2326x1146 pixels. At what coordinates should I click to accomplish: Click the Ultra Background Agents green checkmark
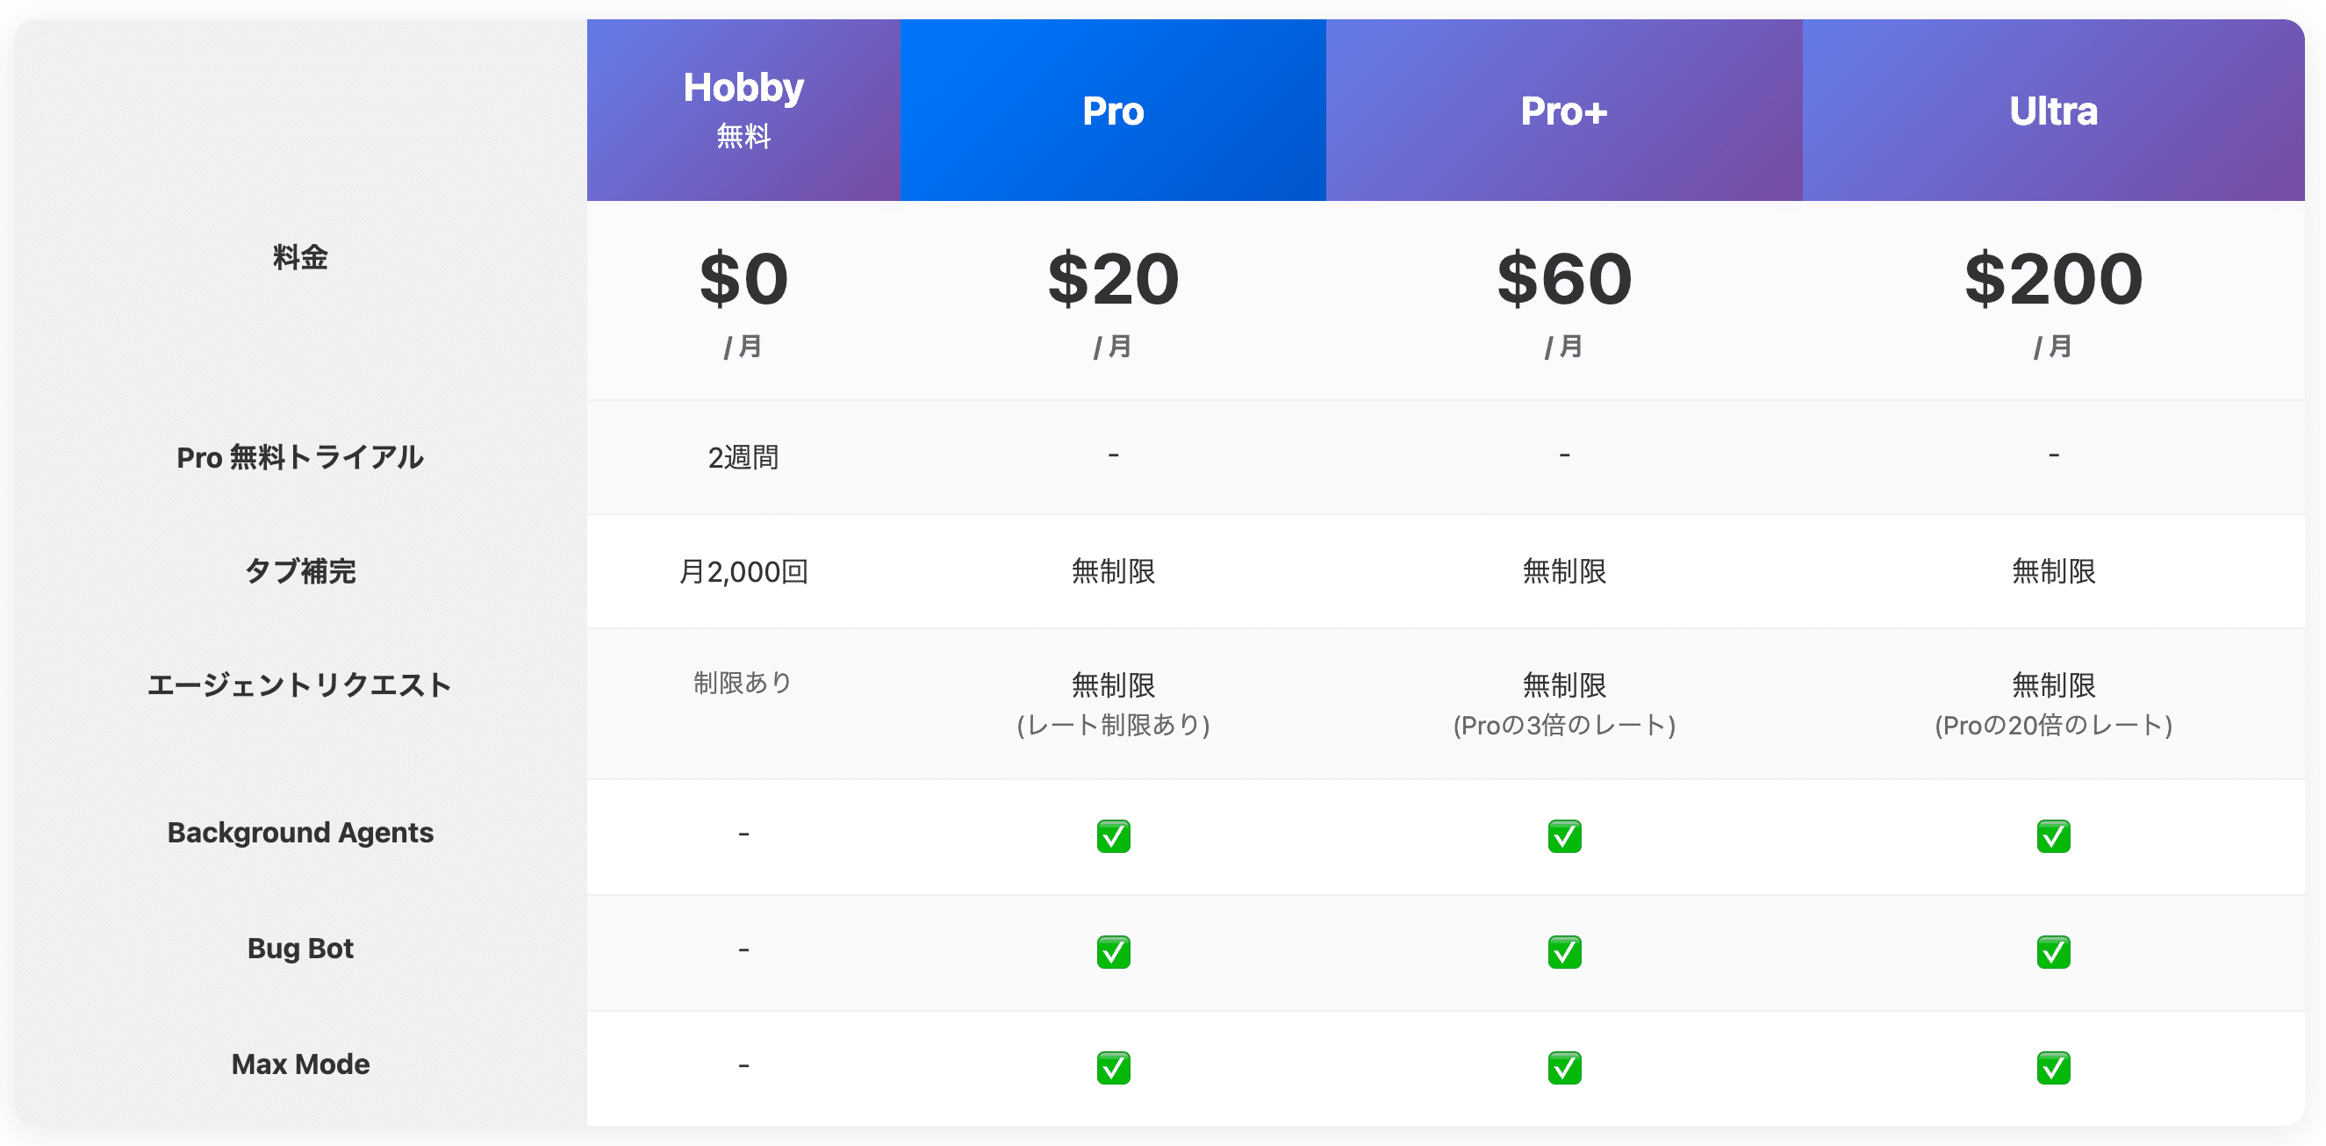[x=2052, y=835]
